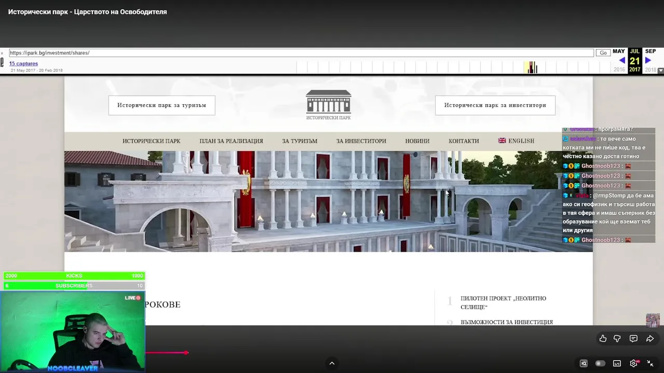Switch language to ENGLISH
664x373 pixels.
click(x=521, y=141)
